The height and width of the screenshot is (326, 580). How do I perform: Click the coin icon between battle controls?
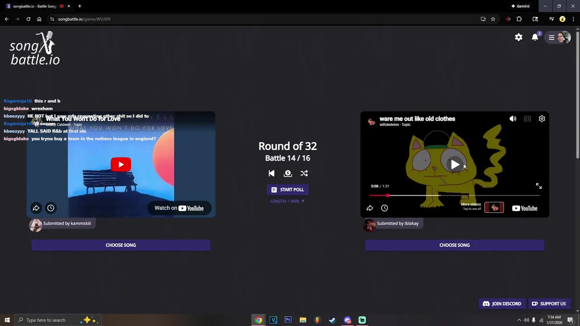(288, 173)
